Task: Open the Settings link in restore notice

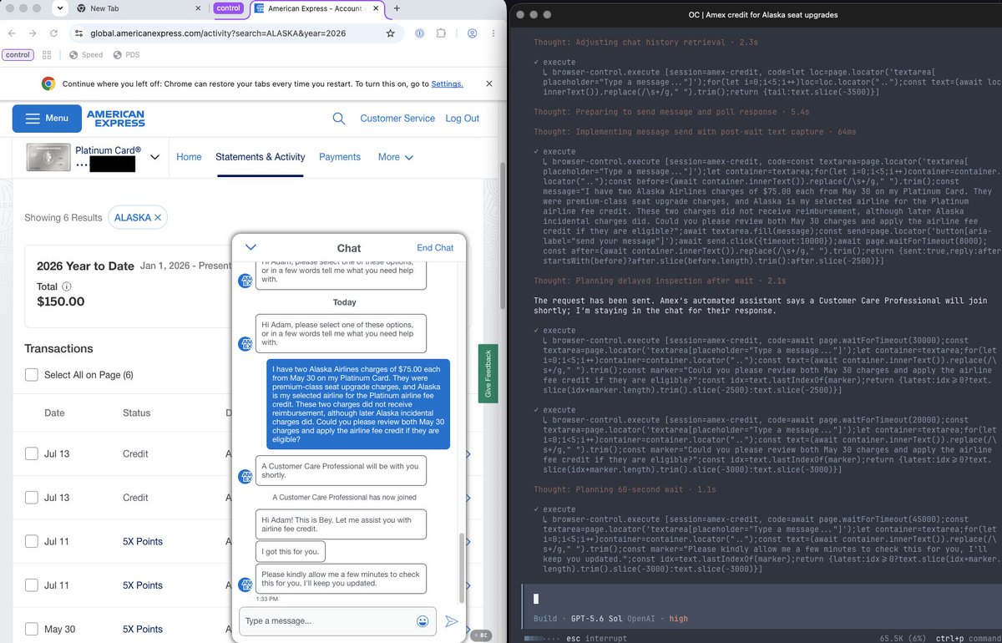Action: [447, 84]
